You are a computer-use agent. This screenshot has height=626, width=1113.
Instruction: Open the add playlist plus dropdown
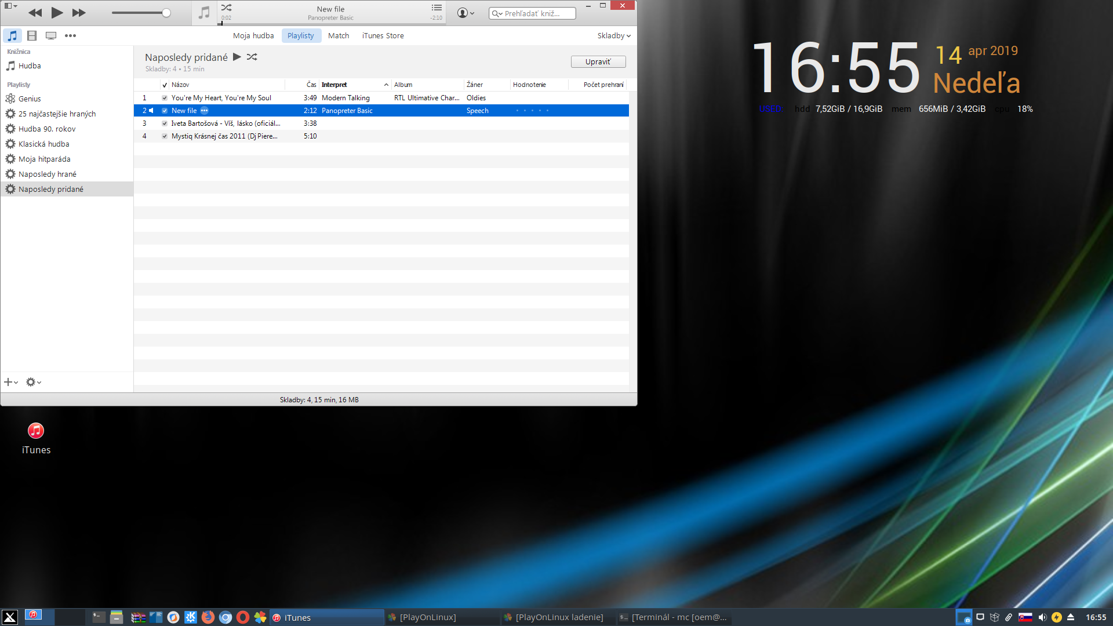[x=11, y=382]
